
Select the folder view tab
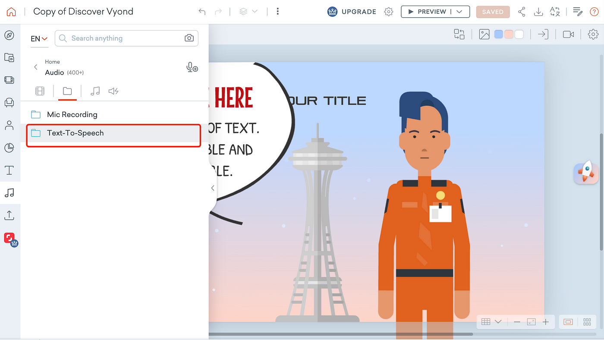[x=67, y=91]
